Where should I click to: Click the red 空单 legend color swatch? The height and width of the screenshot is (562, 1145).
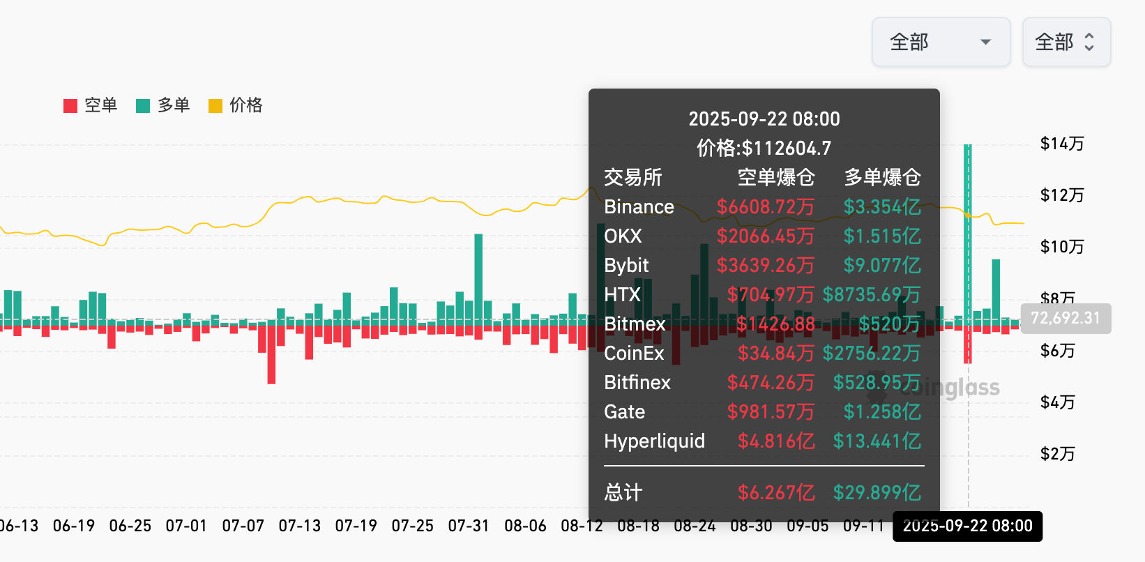click(70, 106)
